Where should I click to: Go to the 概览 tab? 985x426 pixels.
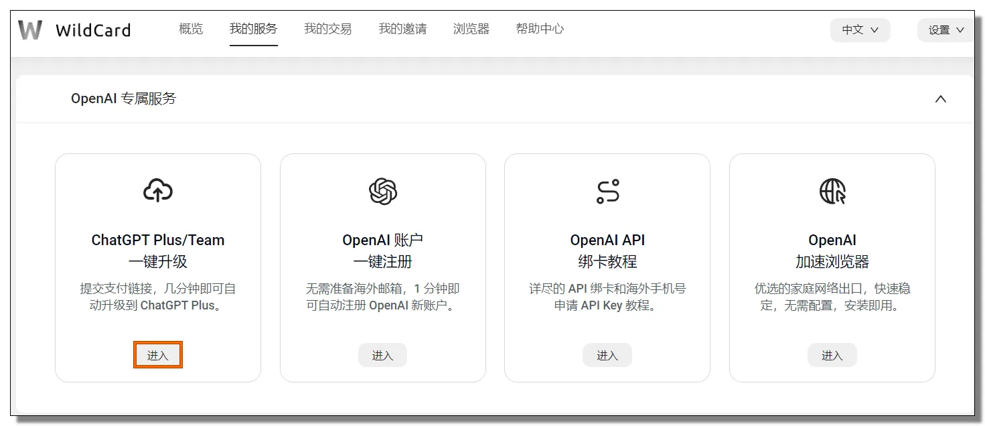[191, 29]
